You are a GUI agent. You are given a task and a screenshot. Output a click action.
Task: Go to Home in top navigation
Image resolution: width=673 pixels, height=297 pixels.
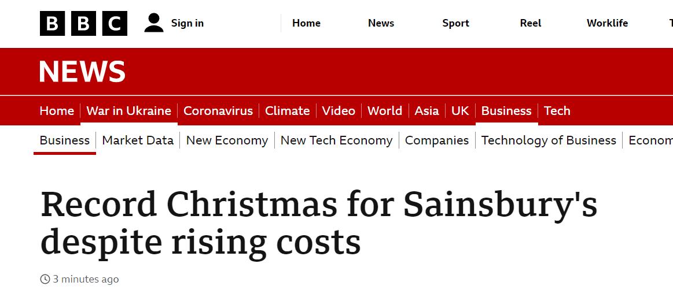[x=306, y=23]
